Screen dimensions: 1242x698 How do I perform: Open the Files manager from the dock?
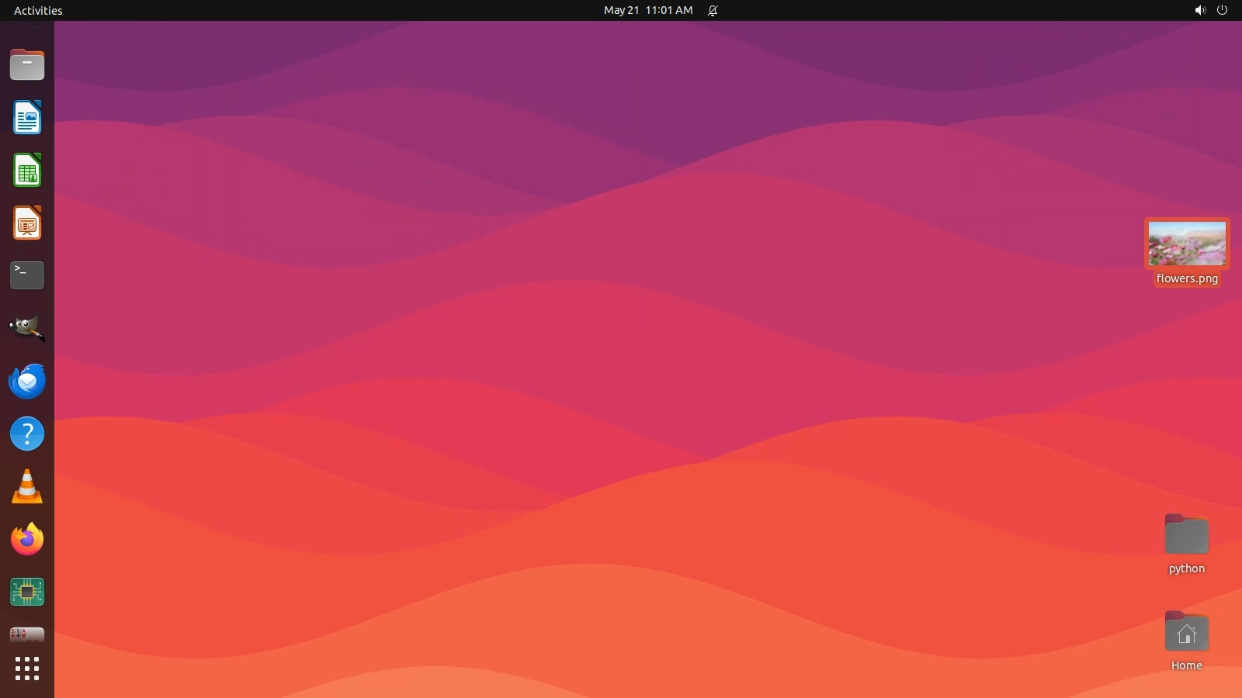(27, 65)
